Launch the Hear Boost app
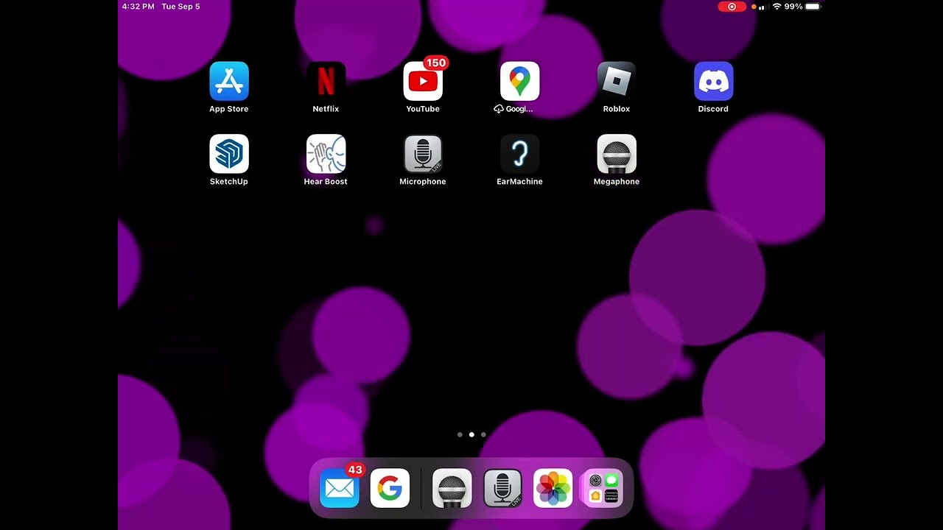943x530 pixels. click(x=326, y=154)
